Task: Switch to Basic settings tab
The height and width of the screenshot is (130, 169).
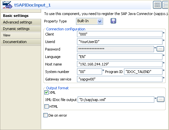Action: [x=21, y=16]
